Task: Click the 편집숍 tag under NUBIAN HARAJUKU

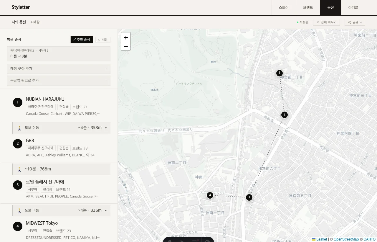Action: (64, 107)
